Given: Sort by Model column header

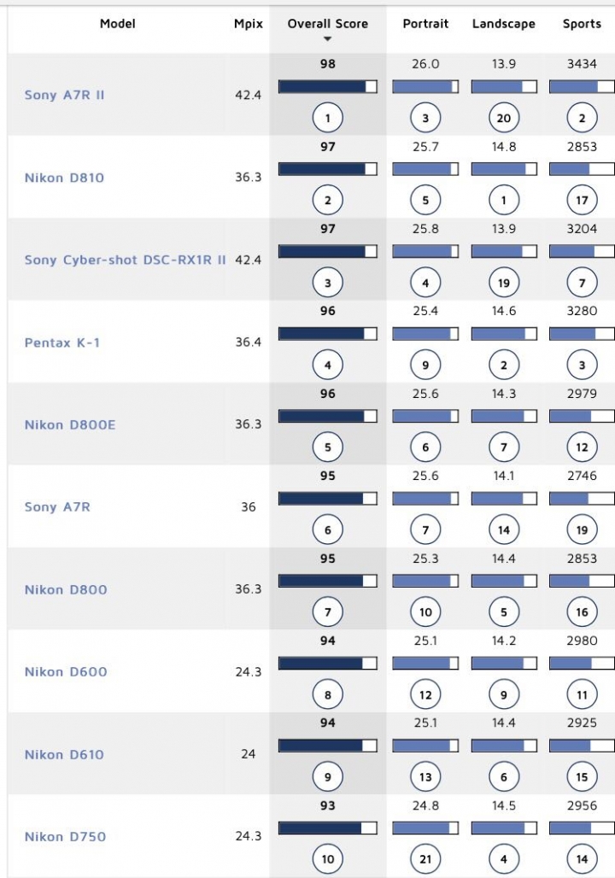Looking at the screenshot, I should pos(118,24).
